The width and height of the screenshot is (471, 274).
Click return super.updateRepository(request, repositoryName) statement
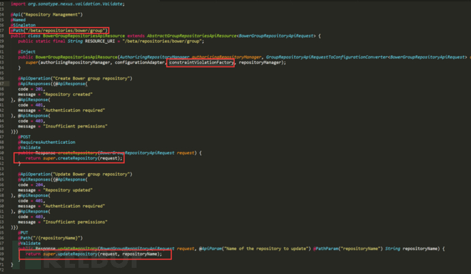[x=94, y=254]
